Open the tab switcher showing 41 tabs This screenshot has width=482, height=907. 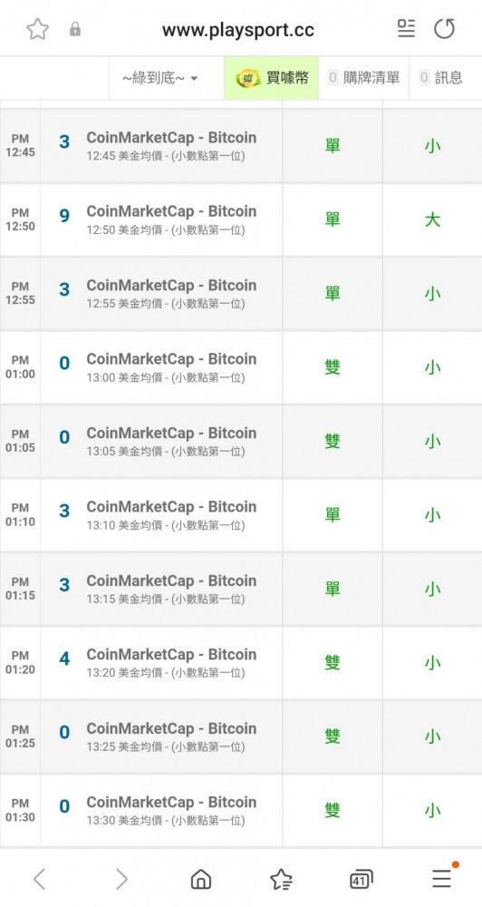pos(361,880)
